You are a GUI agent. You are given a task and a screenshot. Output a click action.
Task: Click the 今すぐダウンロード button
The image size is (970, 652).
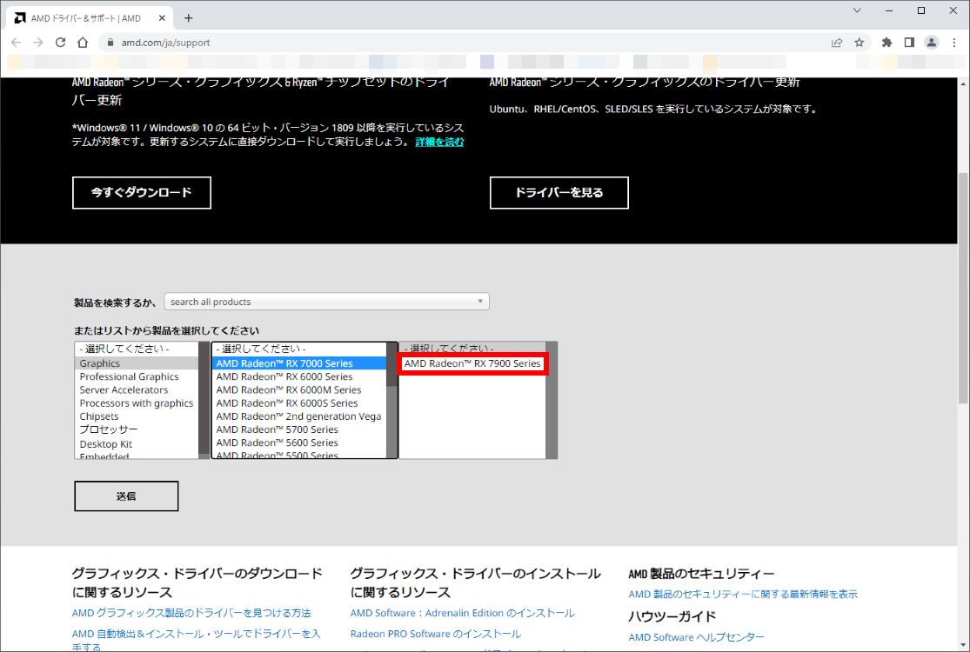coord(142,193)
